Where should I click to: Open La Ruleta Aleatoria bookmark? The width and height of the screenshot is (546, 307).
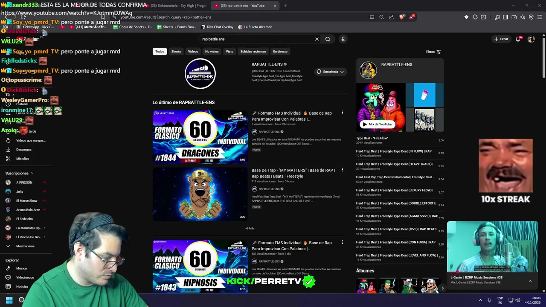click(255, 27)
